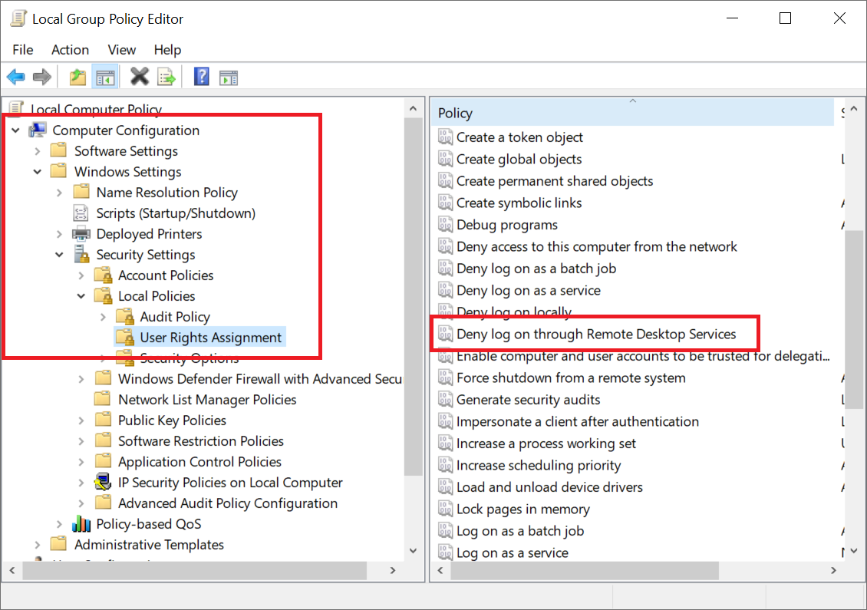This screenshot has width=867, height=610.
Task: Expand Application Control Policies node
Action: click(x=81, y=462)
